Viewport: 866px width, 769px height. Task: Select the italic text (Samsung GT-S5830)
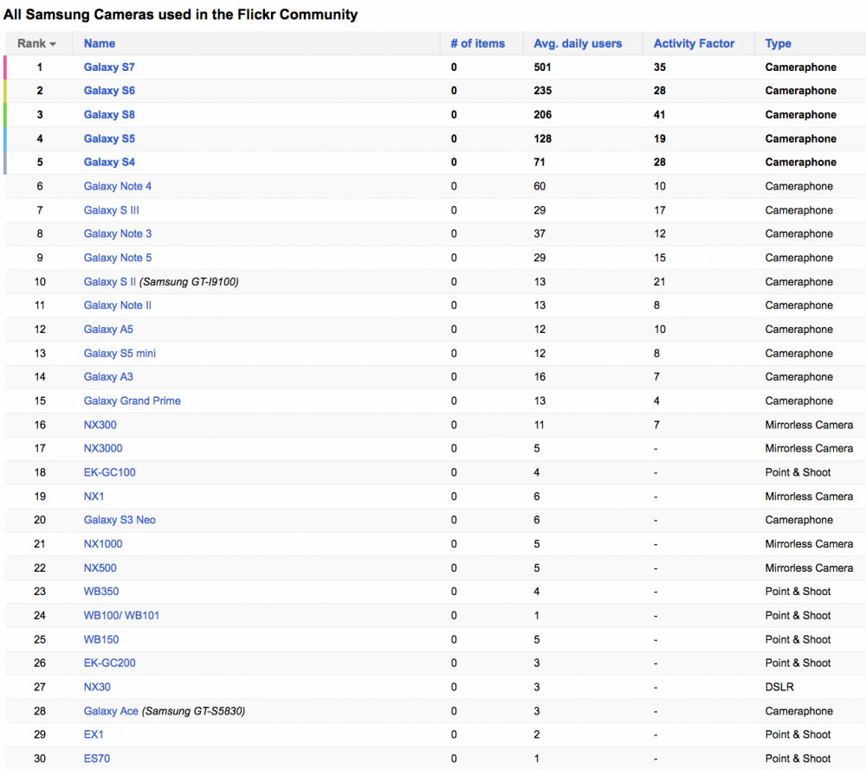coord(193,711)
